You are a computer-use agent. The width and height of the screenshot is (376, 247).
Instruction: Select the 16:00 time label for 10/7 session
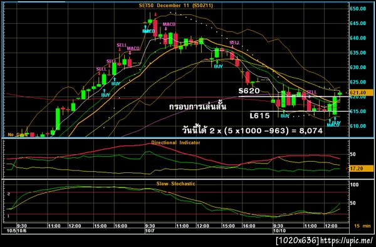[x=249, y=226]
